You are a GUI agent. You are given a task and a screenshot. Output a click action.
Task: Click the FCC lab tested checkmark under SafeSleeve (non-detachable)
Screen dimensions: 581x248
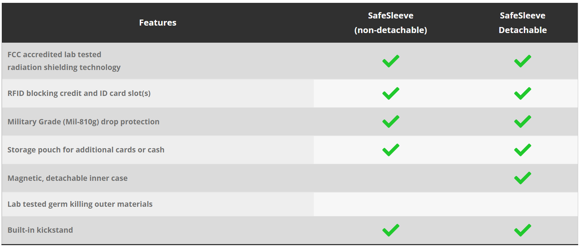[391, 61]
